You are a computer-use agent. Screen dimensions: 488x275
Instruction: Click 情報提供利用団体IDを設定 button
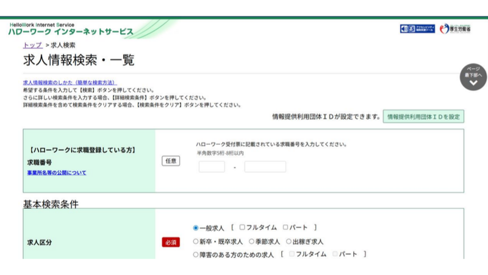tap(423, 117)
